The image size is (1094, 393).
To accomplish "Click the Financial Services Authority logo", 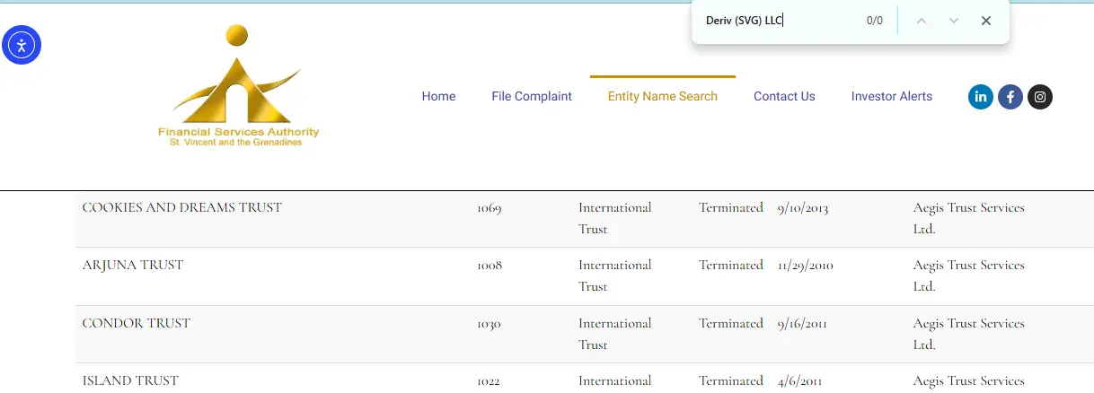I will pyautogui.click(x=238, y=86).
